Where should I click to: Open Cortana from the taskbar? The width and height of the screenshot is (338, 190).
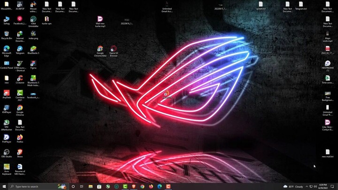[73, 186]
